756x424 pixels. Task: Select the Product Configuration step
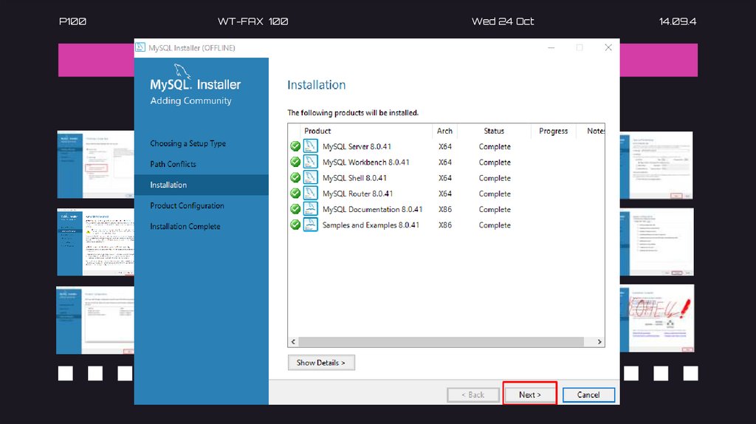[x=187, y=205]
